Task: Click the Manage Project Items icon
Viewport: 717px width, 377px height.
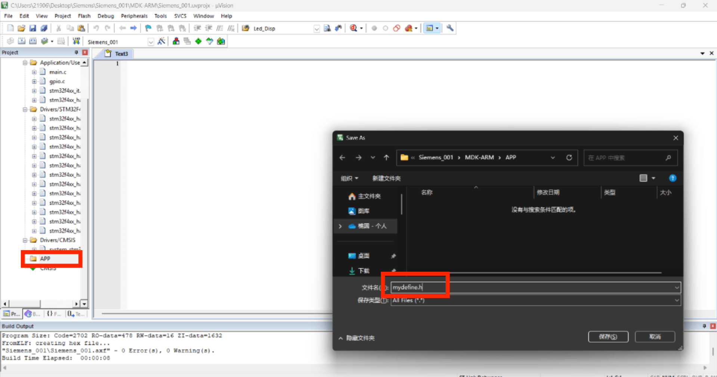Action: 176,41
